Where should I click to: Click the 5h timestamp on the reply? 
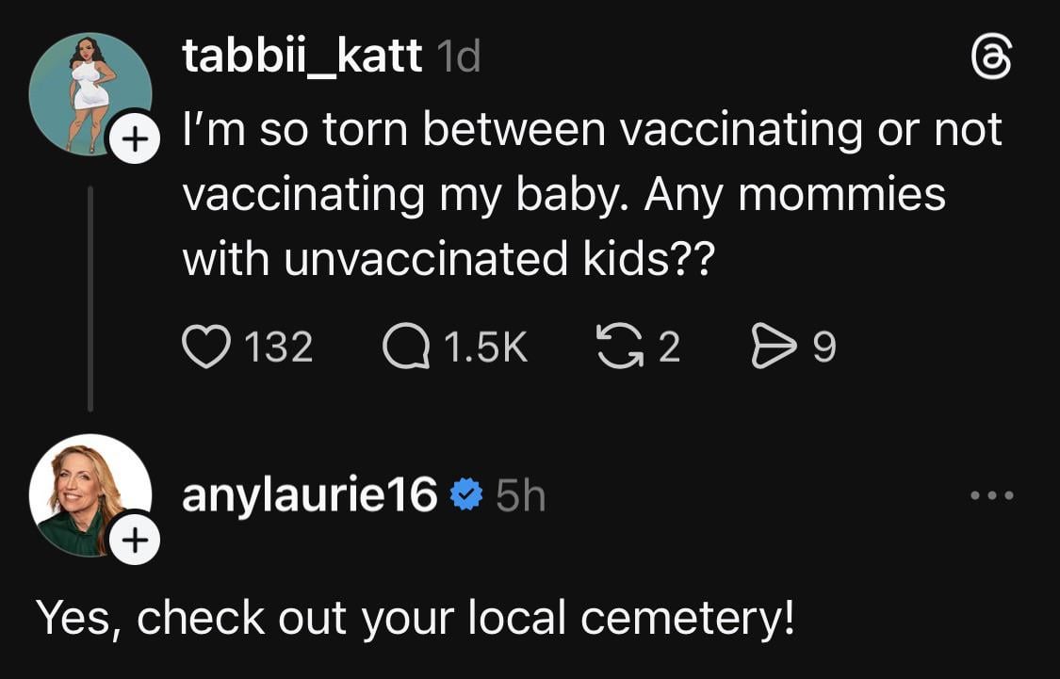tap(520, 495)
